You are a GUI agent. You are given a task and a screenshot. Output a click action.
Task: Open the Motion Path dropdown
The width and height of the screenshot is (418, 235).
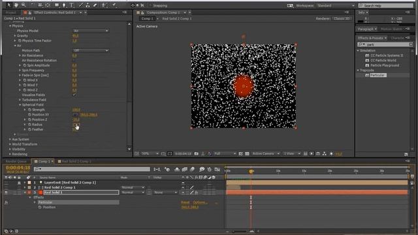[91, 51]
